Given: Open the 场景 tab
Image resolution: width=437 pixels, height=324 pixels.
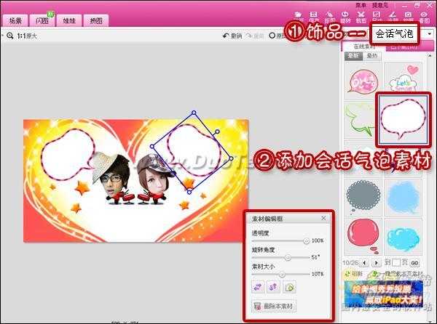Looking at the screenshot, I should 15,20.
